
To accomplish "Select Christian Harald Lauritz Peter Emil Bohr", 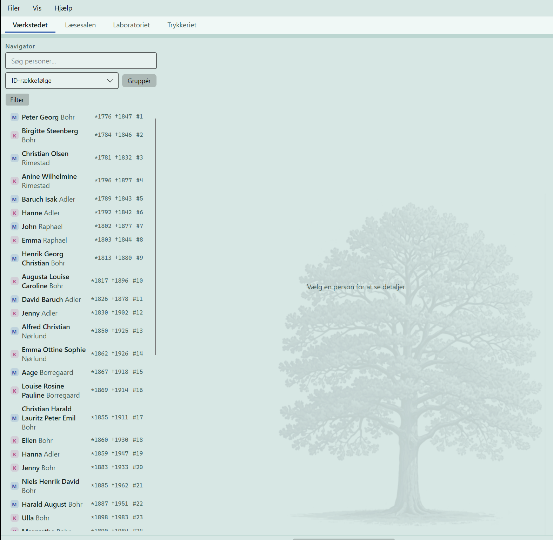I will coord(78,418).
